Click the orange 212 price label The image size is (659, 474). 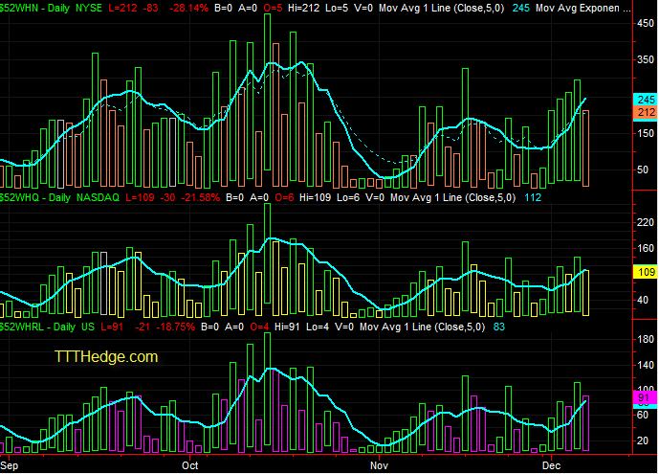645,112
